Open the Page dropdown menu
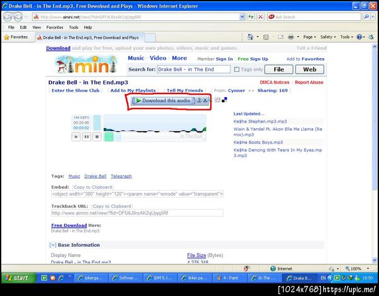Viewport: 379px width, 296px height. pos(310,37)
